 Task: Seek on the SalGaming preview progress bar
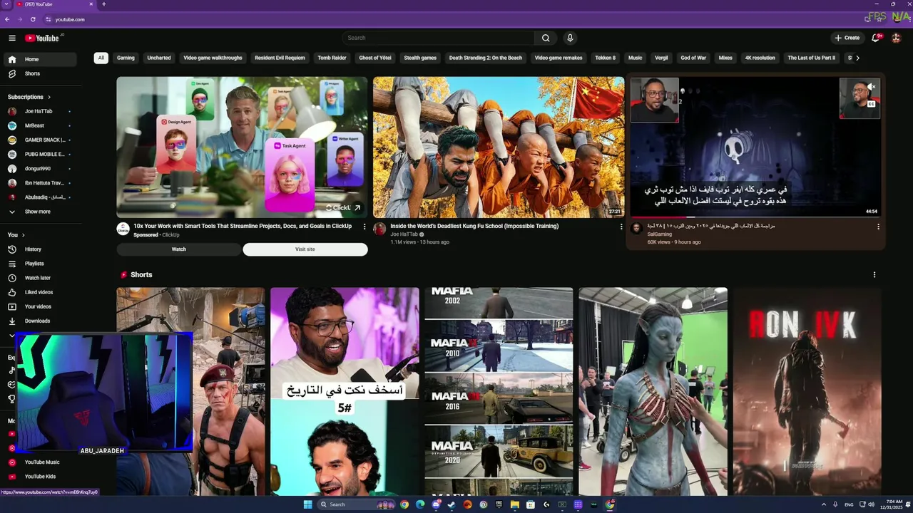(x=755, y=217)
